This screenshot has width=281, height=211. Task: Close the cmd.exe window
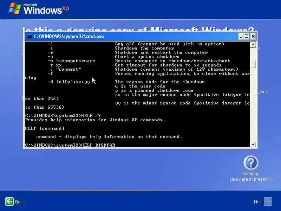(x=253, y=37)
